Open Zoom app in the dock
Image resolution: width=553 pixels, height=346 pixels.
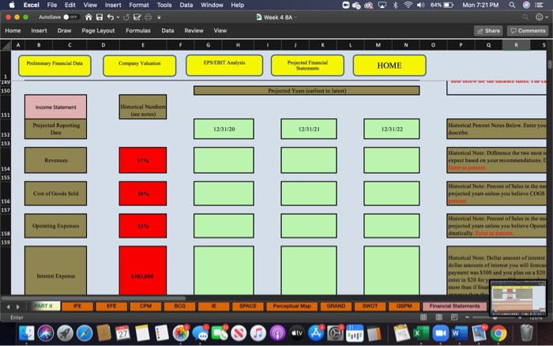(x=440, y=333)
